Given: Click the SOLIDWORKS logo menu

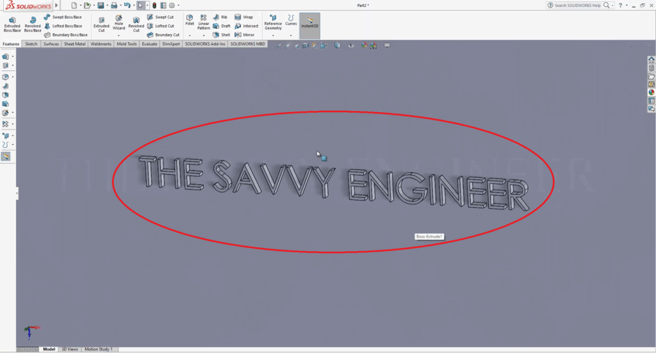Looking at the screenshot, I should [26, 5].
